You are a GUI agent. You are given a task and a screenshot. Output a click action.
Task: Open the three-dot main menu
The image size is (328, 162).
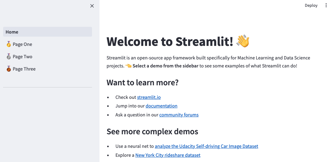point(326,6)
